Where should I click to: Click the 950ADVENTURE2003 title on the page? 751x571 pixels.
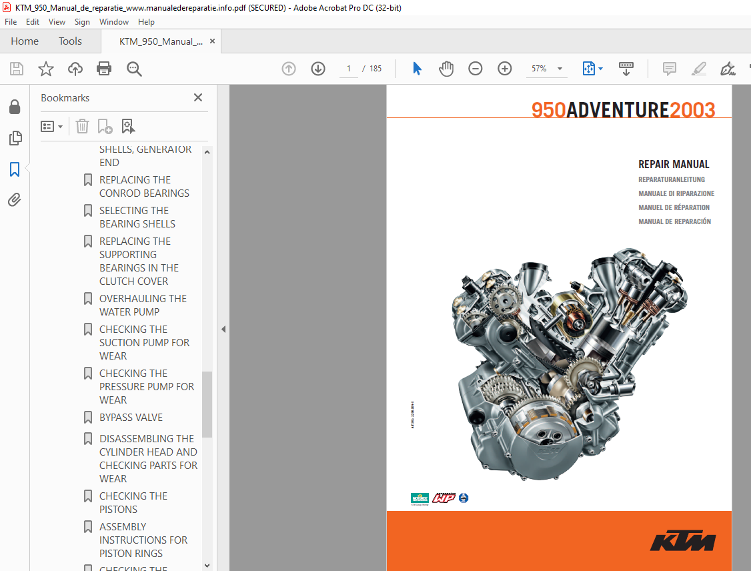[623, 109]
